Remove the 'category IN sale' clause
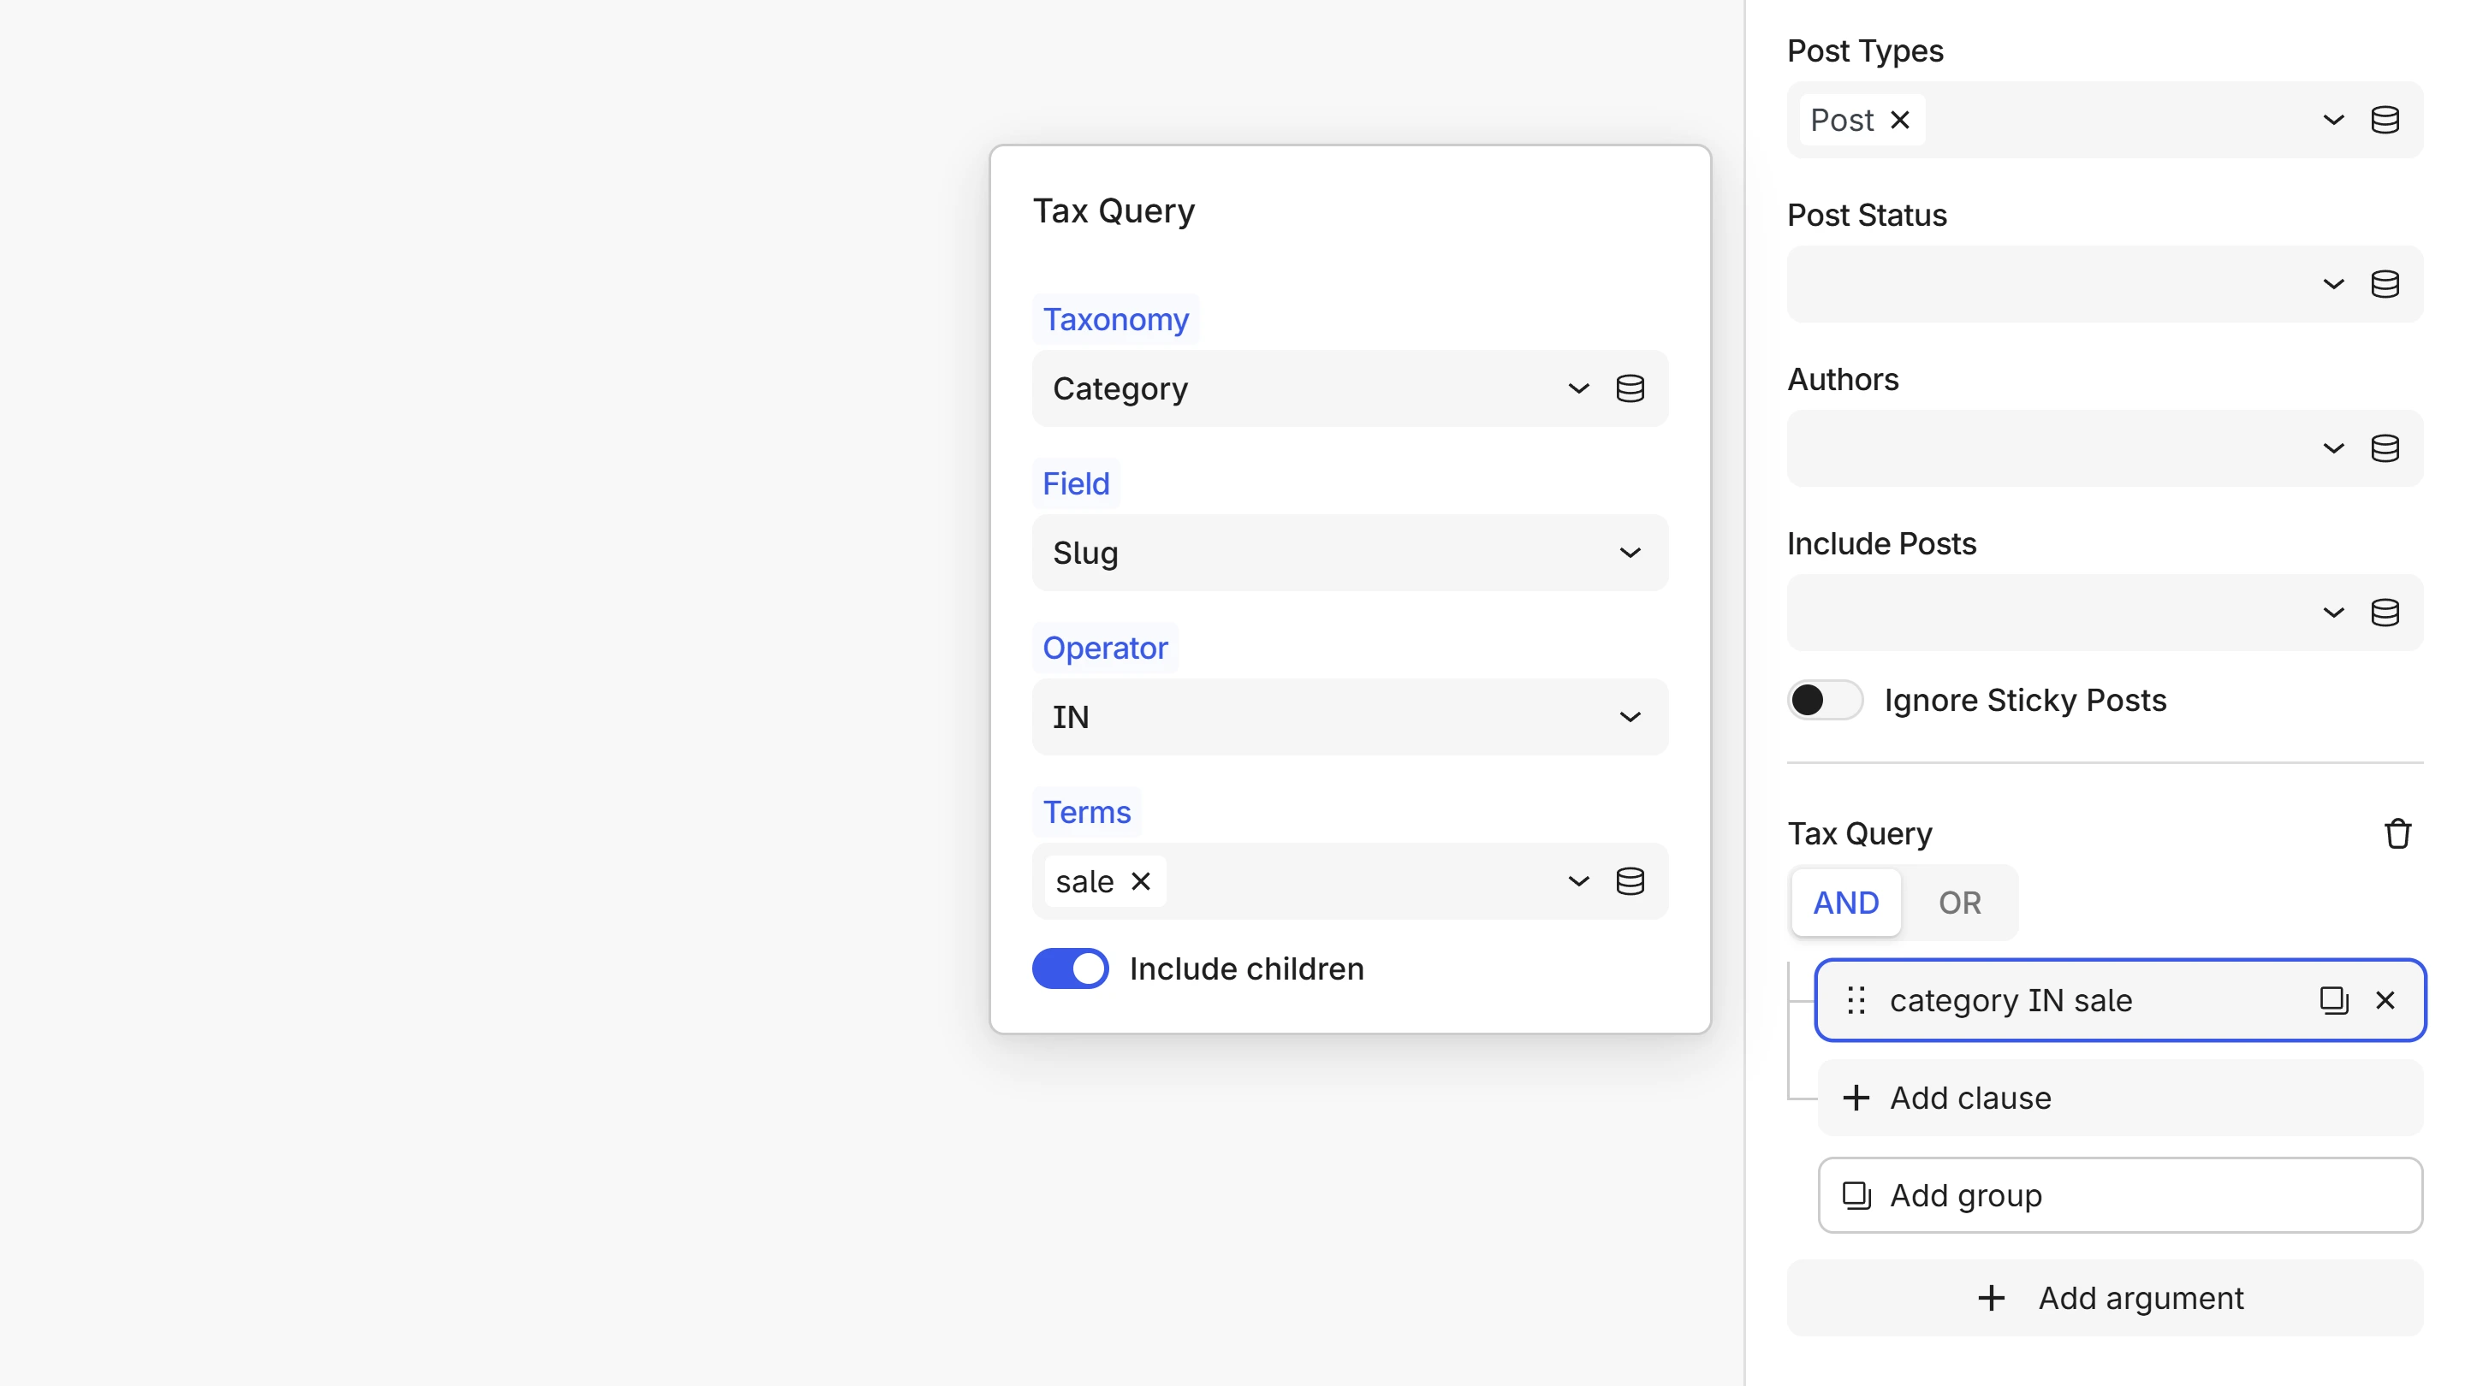Screen dimensions: 2465x1386 pos(2385,1000)
